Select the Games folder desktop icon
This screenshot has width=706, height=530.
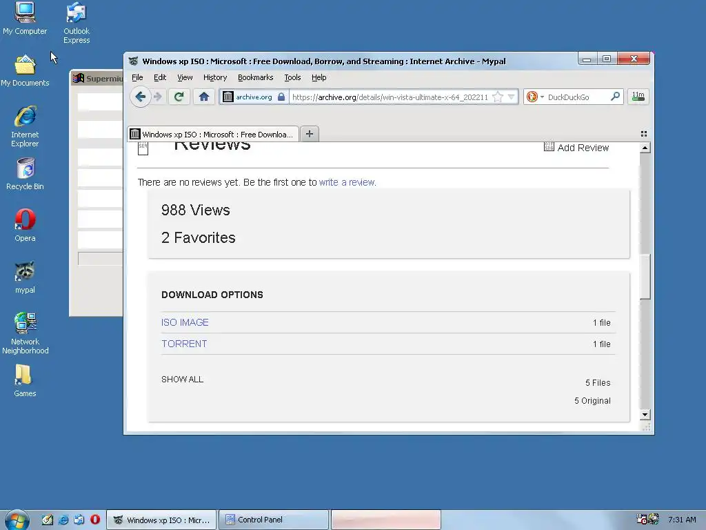[25, 381]
